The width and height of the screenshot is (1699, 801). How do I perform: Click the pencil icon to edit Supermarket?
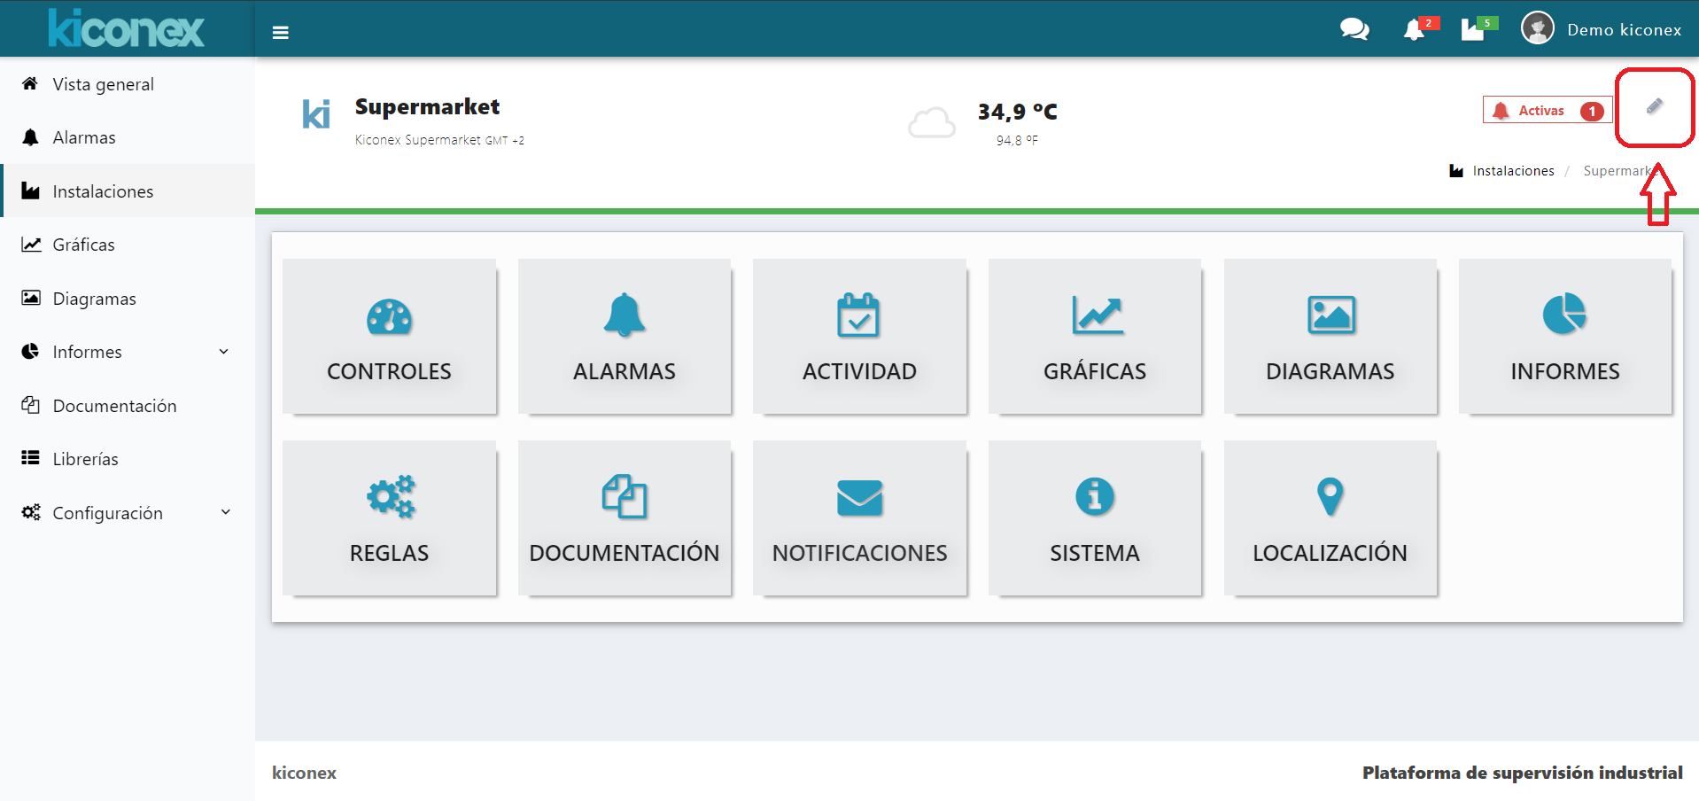tap(1655, 108)
